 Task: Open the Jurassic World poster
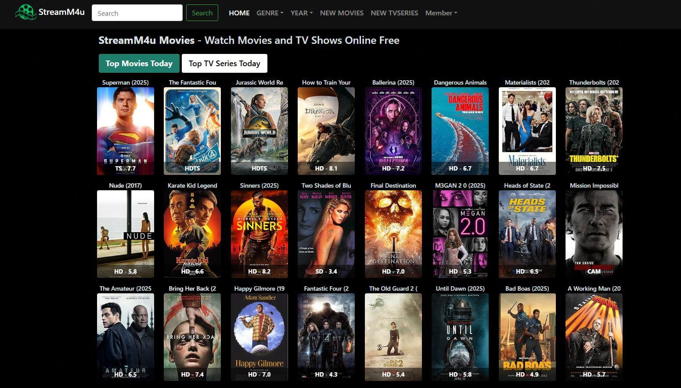pyautogui.click(x=259, y=131)
